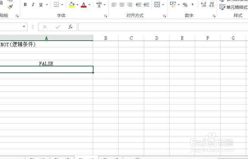Open the font color dropdown arrow
This screenshot has width=248, height=159.
pyautogui.click(x=89, y=5)
